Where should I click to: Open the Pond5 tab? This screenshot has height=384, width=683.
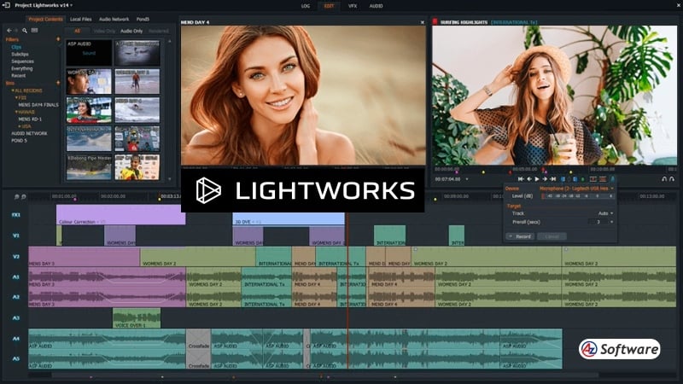point(143,19)
